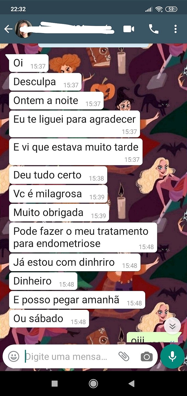Viewport: 187px width, 396px height.
Task: Tap the Android recent apps square button
Action: (55, 384)
